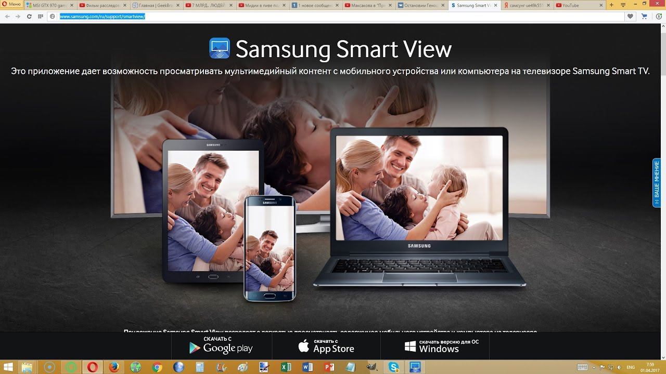Viewport: 666px width, 374px height.
Task: Go back to the previous page
Action: (7, 16)
